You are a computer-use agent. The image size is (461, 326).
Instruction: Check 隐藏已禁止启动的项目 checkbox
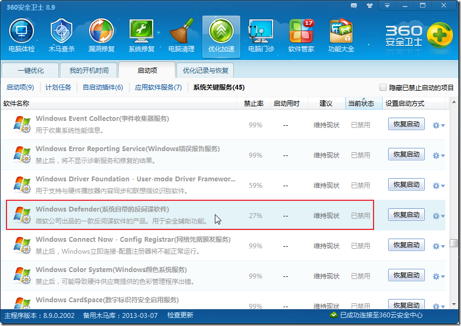point(383,87)
